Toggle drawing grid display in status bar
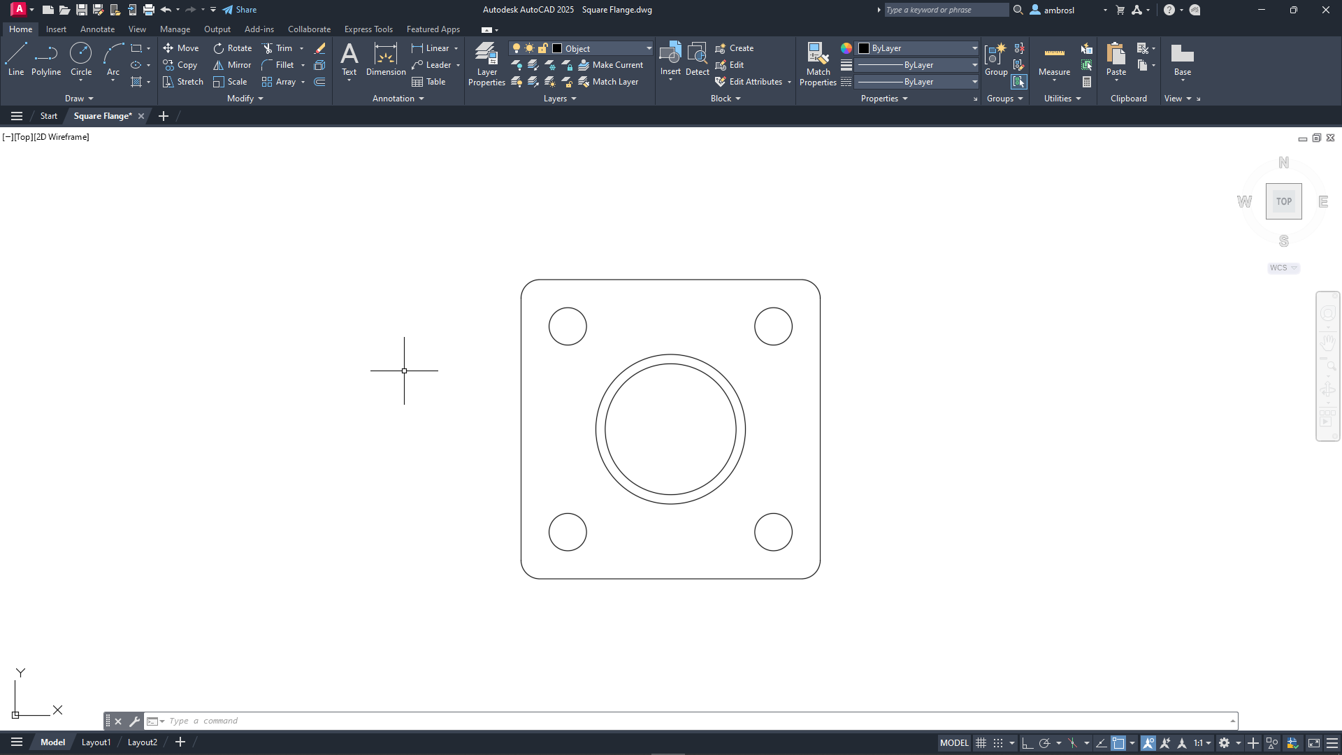The width and height of the screenshot is (1342, 755). click(981, 743)
